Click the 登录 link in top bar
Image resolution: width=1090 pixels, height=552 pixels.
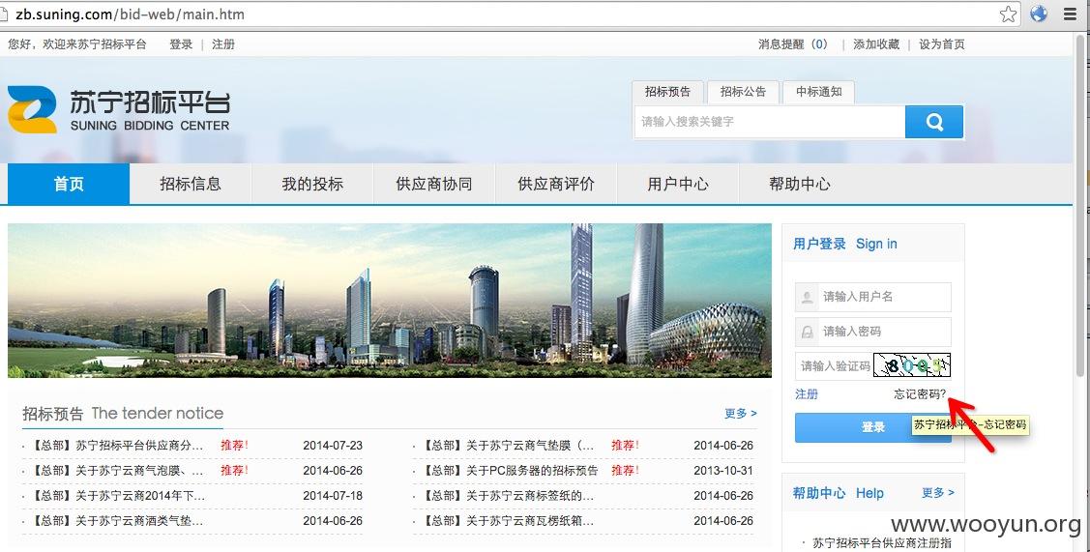tap(181, 44)
